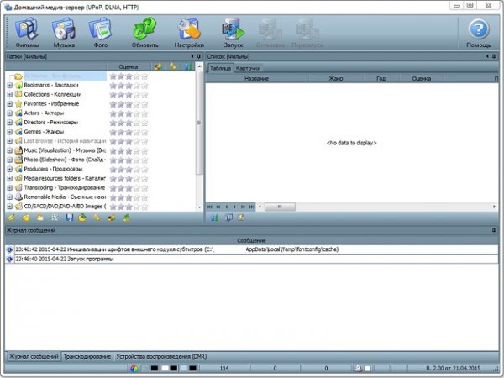Open Помощь (Help)
This screenshot has height=378, width=504.
[478, 34]
